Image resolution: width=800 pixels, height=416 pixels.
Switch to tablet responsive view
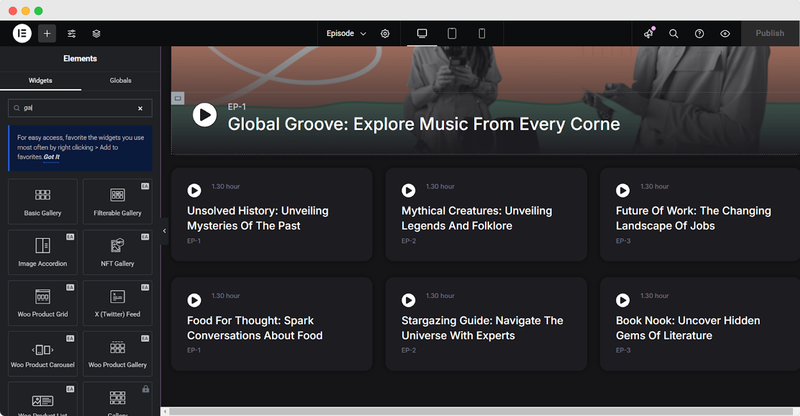tap(452, 33)
